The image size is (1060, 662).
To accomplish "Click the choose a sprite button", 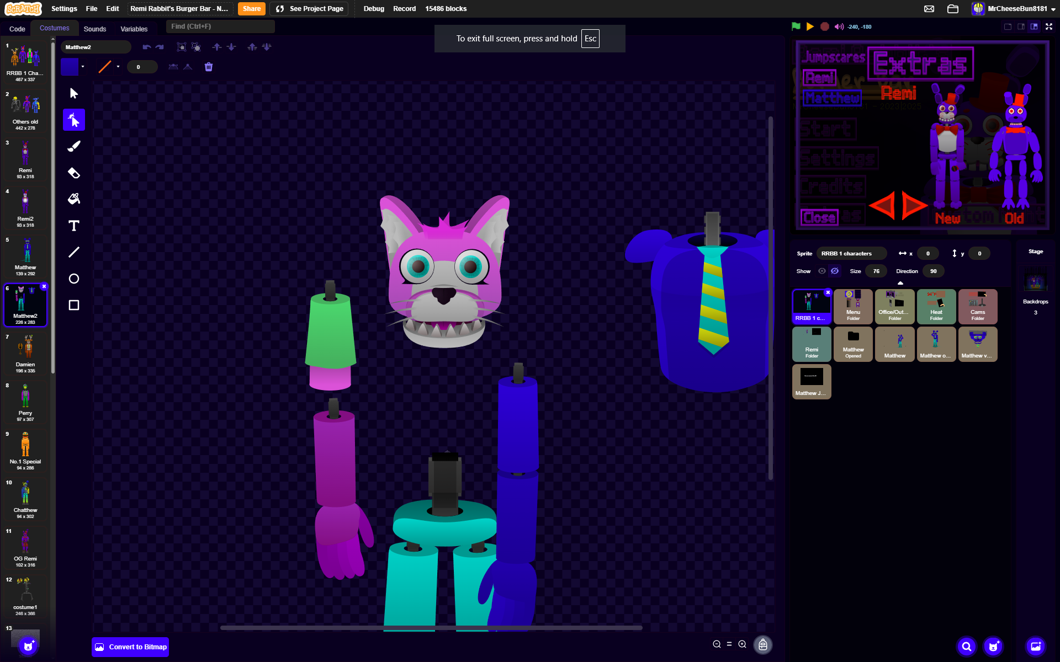I will point(994,647).
